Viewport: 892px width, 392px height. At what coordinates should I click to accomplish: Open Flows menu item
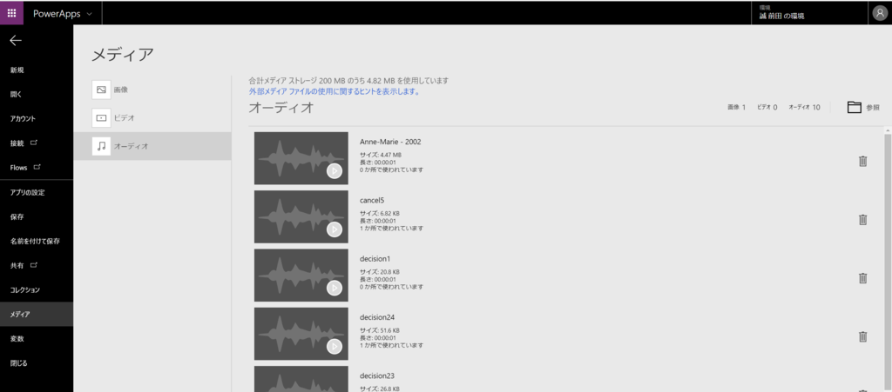click(37, 168)
